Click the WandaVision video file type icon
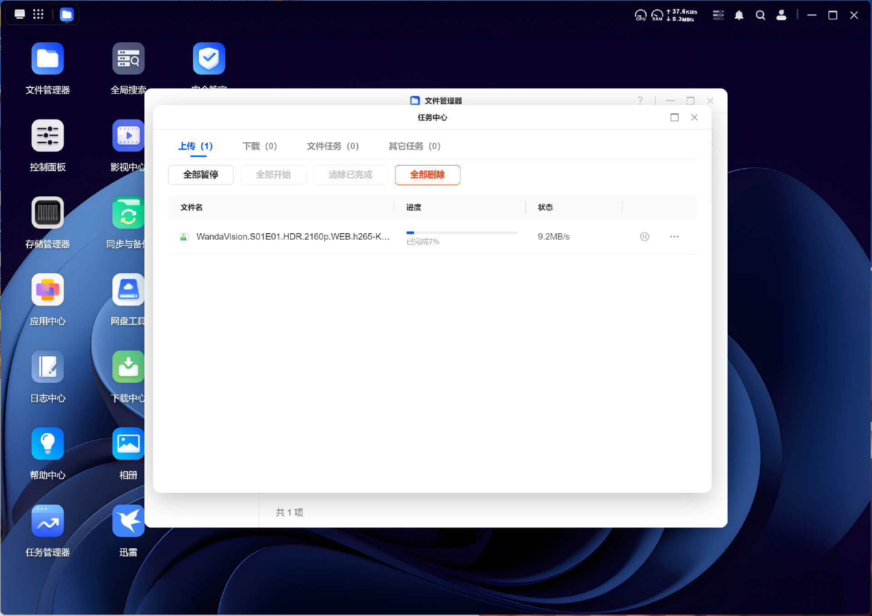Image resolution: width=872 pixels, height=616 pixels. tap(183, 237)
